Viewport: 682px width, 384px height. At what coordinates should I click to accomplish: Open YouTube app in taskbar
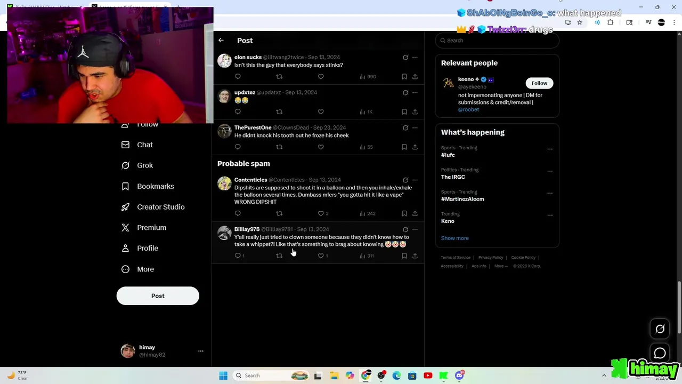[x=428, y=376]
